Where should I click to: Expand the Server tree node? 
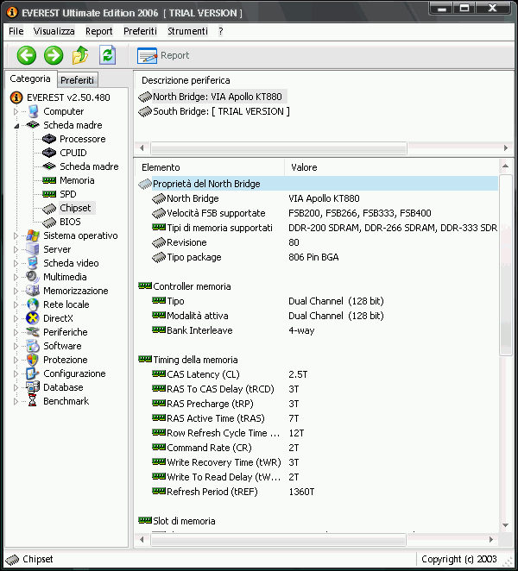(16, 250)
